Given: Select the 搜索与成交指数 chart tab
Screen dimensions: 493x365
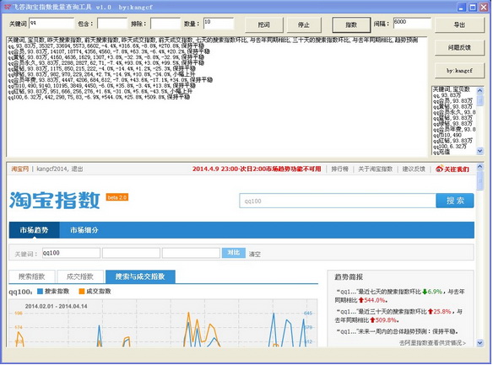Looking at the screenshot, I should coord(140,276).
